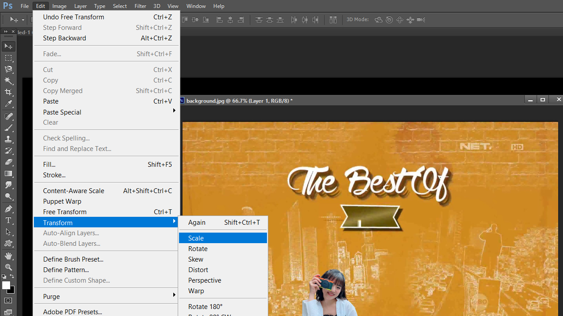The height and width of the screenshot is (316, 563).
Task: Collapse the toolbox double-arrow
Action: coord(6,32)
